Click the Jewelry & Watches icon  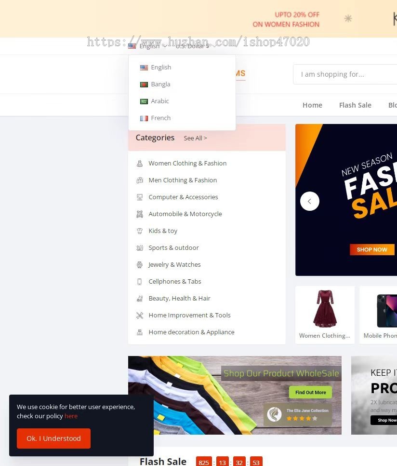tap(139, 265)
